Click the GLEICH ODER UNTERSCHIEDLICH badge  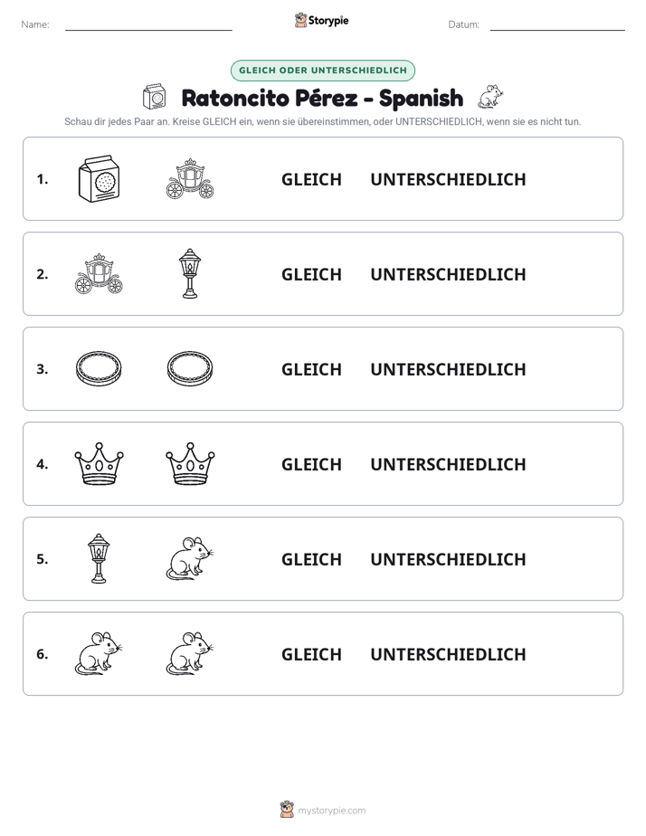(x=322, y=71)
